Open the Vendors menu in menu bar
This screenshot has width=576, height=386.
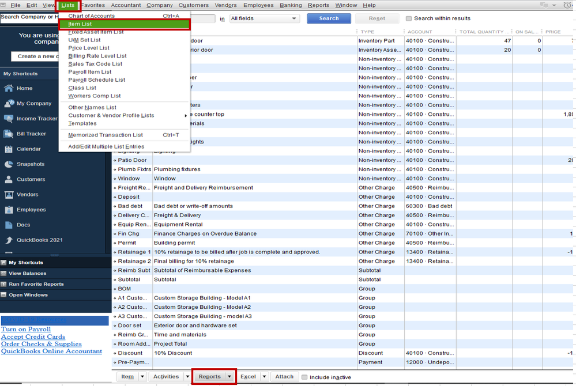225,5
